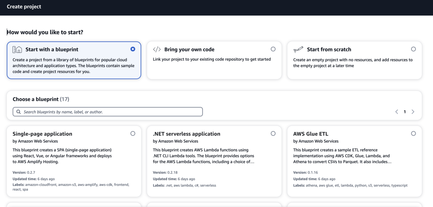Click the search magnifier icon
Screen dimensions: 433x207
(x=19, y=112)
